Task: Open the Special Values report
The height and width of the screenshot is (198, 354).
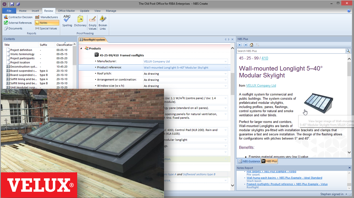Action: (x=46, y=28)
